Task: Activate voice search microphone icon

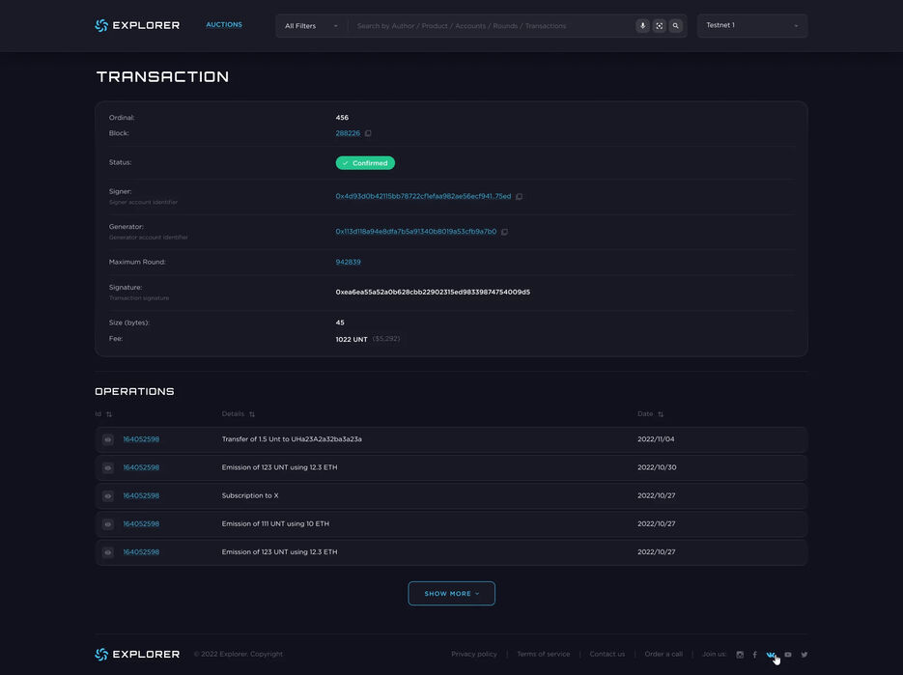Action: click(x=642, y=26)
